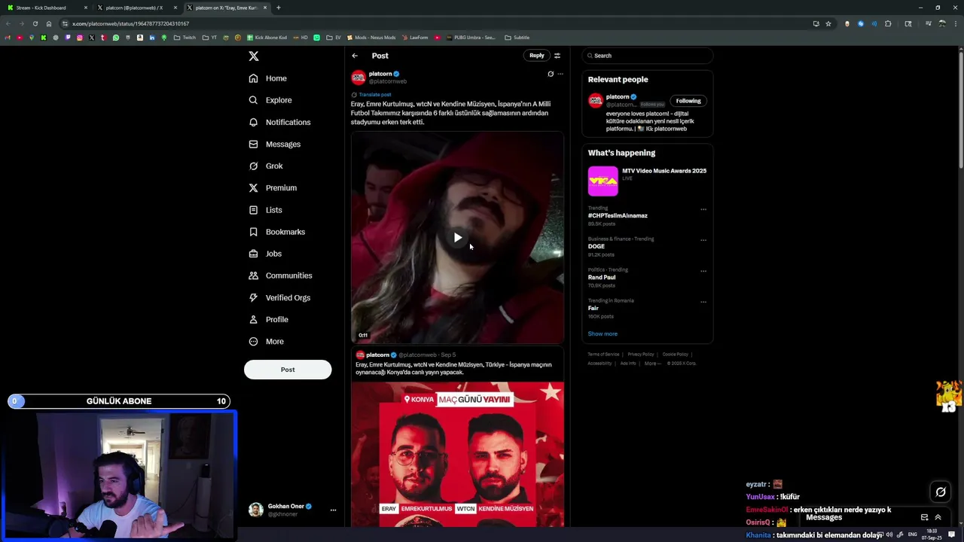
Task: Open Privacy Policy footer link
Action: pyautogui.click(x=641, y=355)
